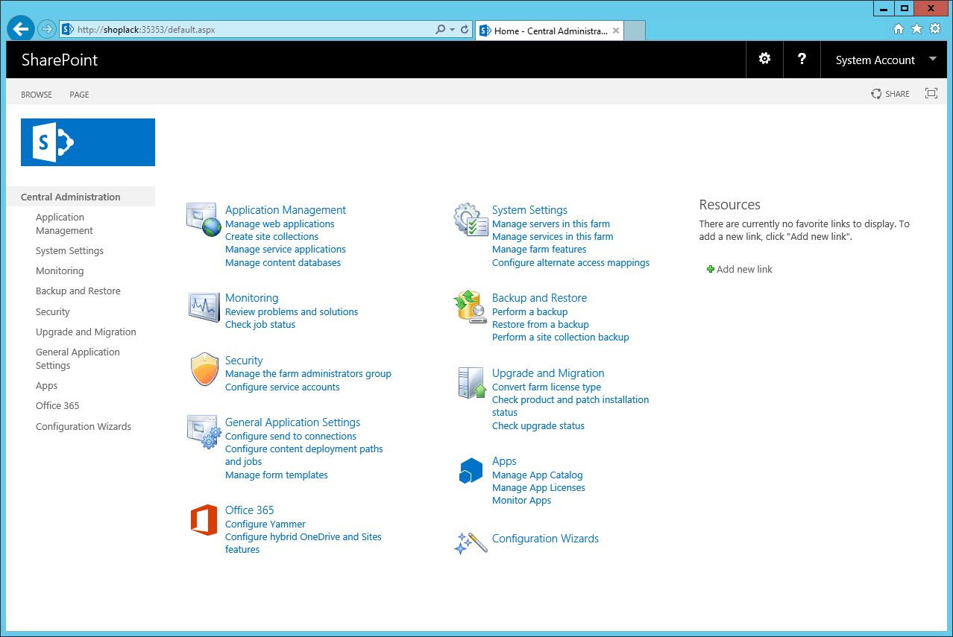Click the Share icon button

point(876,94)
